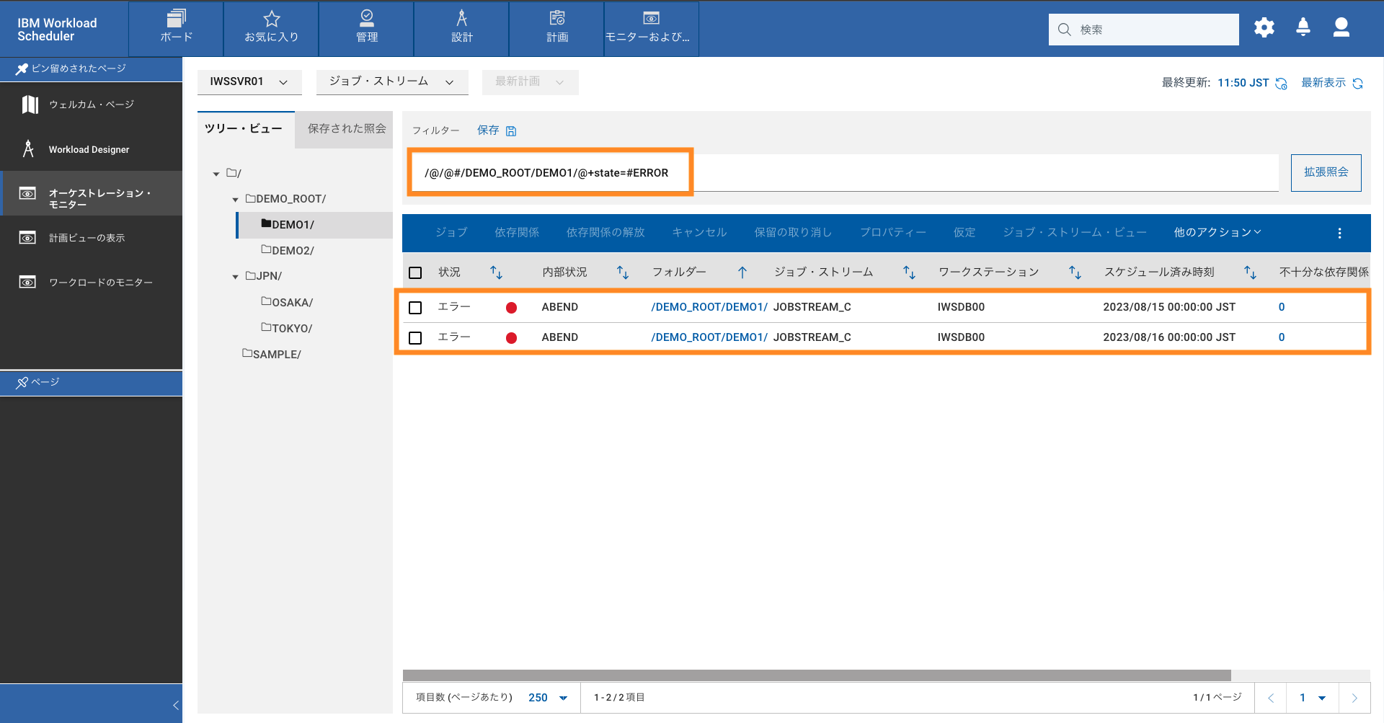The height and width of the screenshot is (723, 1384).
Task: Click the オーケストレーション・モニター eye icon
Action: pyautogui.click(x=27, y=193)
